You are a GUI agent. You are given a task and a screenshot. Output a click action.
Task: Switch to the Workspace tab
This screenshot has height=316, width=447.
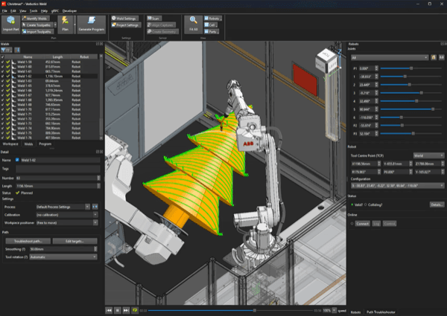[10, 144]
